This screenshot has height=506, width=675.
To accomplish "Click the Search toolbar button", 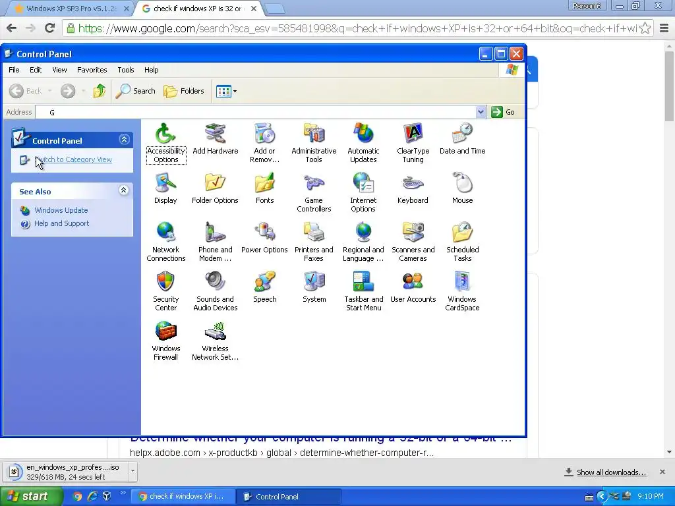I will pyautogui.click(x=136, y=91).
